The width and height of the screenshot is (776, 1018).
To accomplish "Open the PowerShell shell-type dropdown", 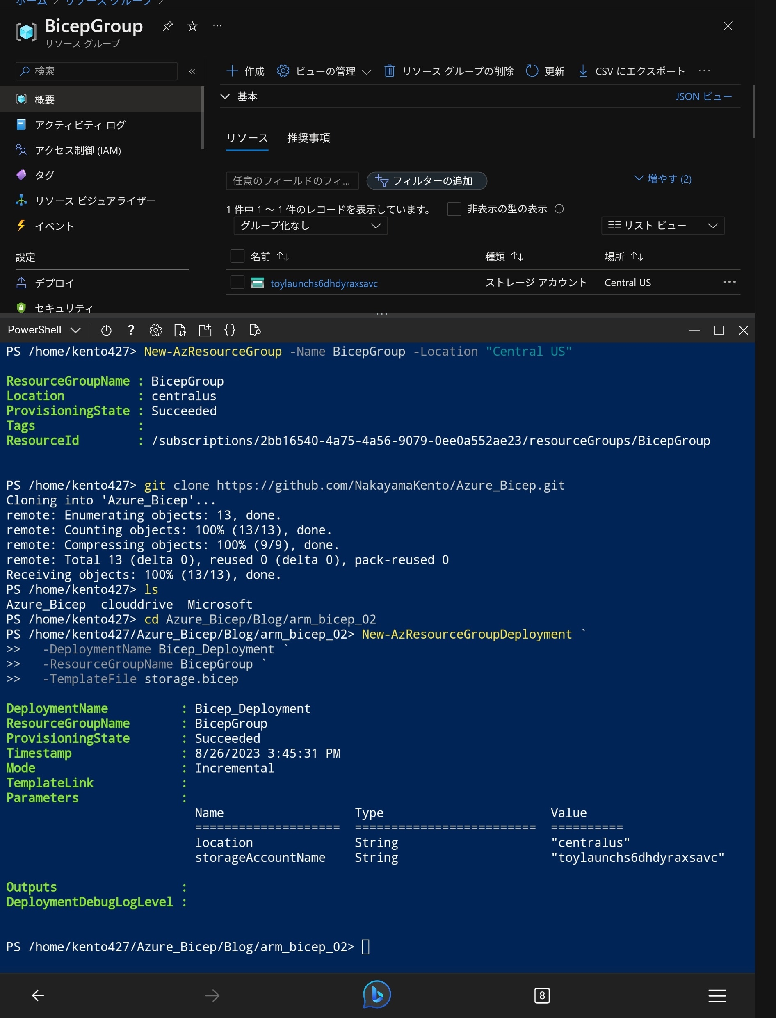I will pyautogui.click(x=44, y=330).
